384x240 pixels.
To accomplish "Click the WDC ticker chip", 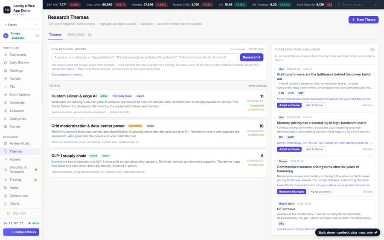I will point(291,137).
